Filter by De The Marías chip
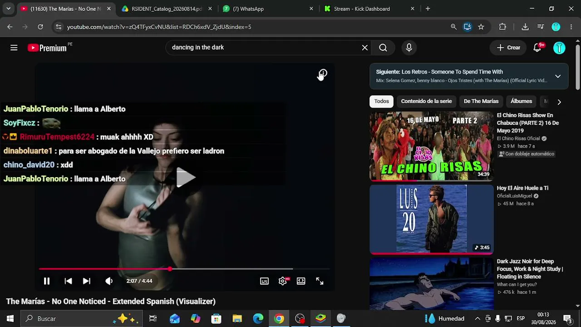 pos(481,101)
